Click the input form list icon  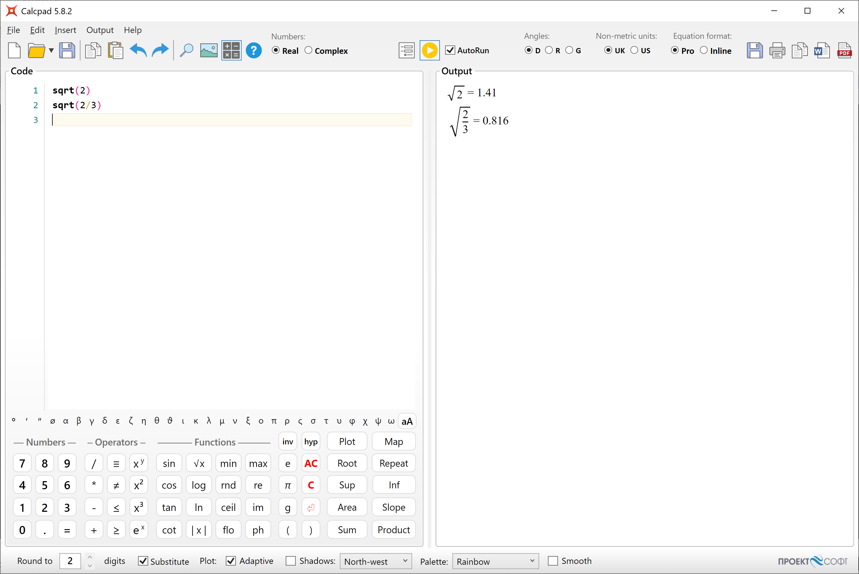tap(406, 51)
